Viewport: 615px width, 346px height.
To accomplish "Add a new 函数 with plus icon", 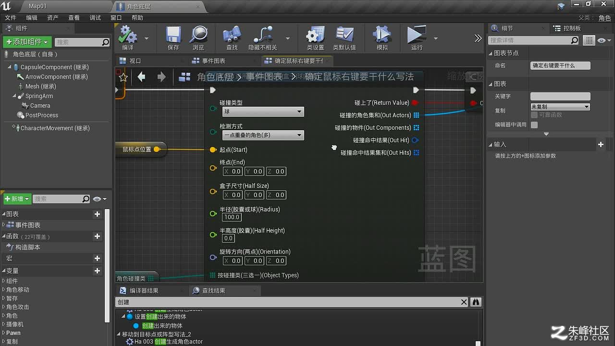I will click(97, 236).
